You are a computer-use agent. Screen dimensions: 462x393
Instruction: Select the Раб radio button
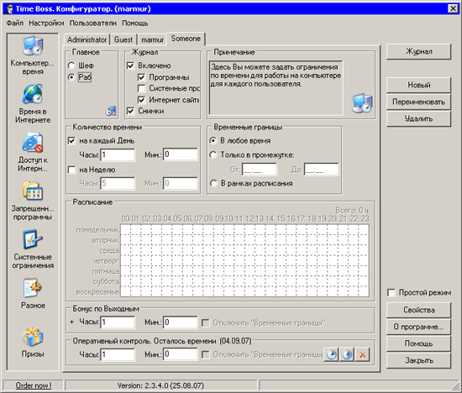(x=71, y=77)
